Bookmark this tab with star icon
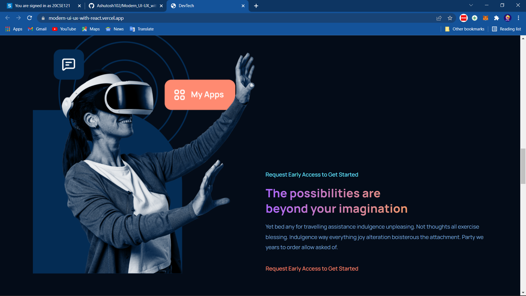The width and height of the screenshot is (526, 296). click(450, 18)
